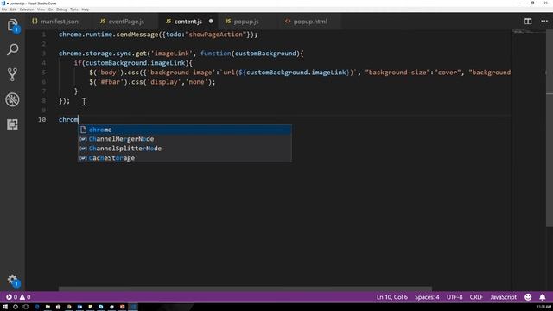Choose 'ChannelSplitterNode' suggestion
Screen dimensions: 553x311
tap(184, 149)
